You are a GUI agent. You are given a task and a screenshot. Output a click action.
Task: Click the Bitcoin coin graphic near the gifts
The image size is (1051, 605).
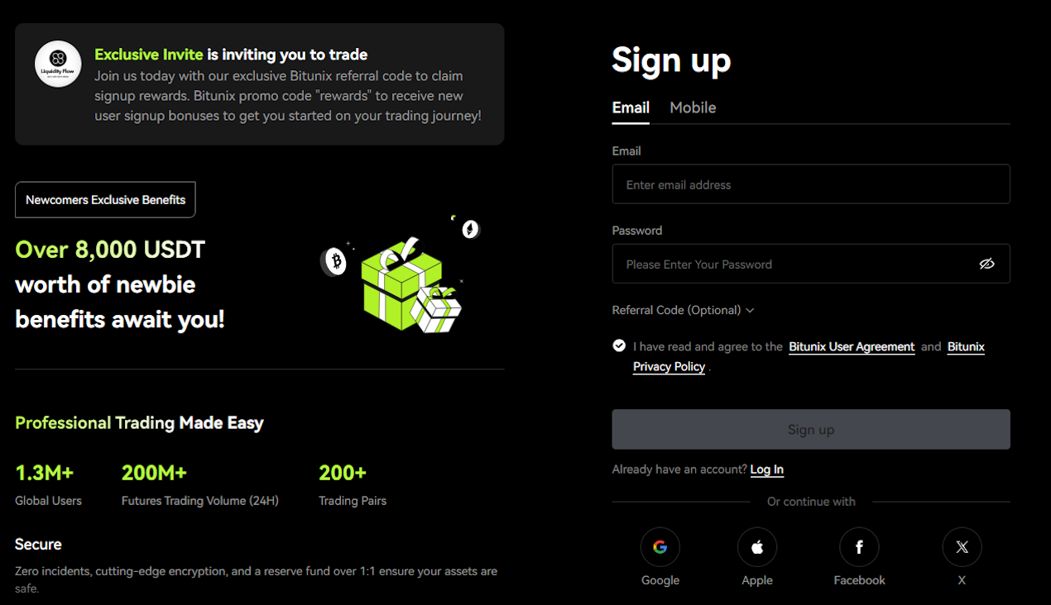(x=336, y=260)
